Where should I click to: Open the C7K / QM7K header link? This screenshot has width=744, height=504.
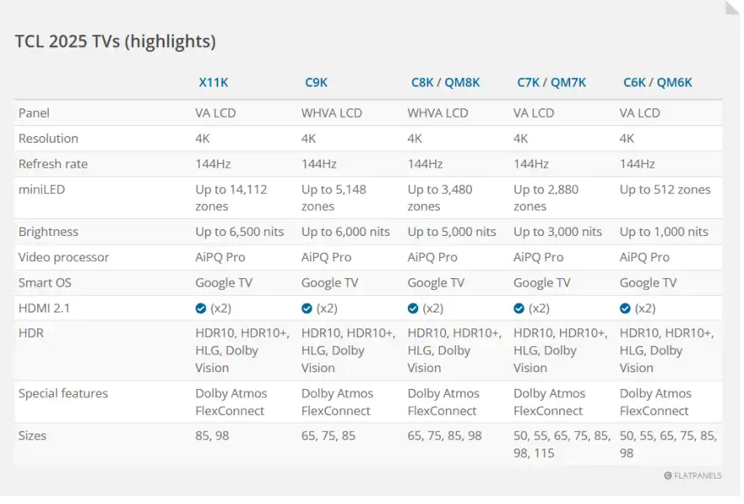[x=551, y=82]
